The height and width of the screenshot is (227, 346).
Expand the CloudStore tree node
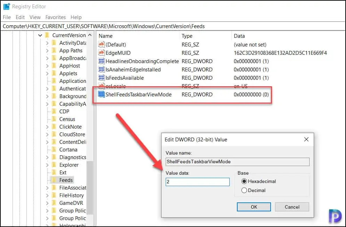(x=47, y=134)
